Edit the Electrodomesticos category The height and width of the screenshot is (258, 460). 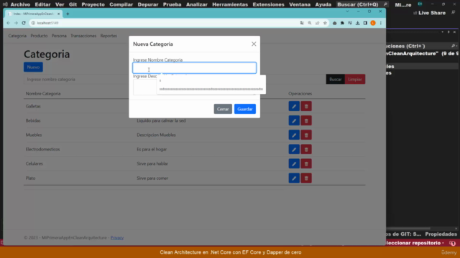click(x=294, y=149)
